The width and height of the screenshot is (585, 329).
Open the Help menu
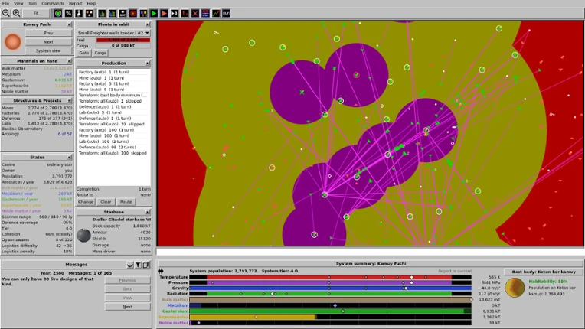click(x=91, y=3)
